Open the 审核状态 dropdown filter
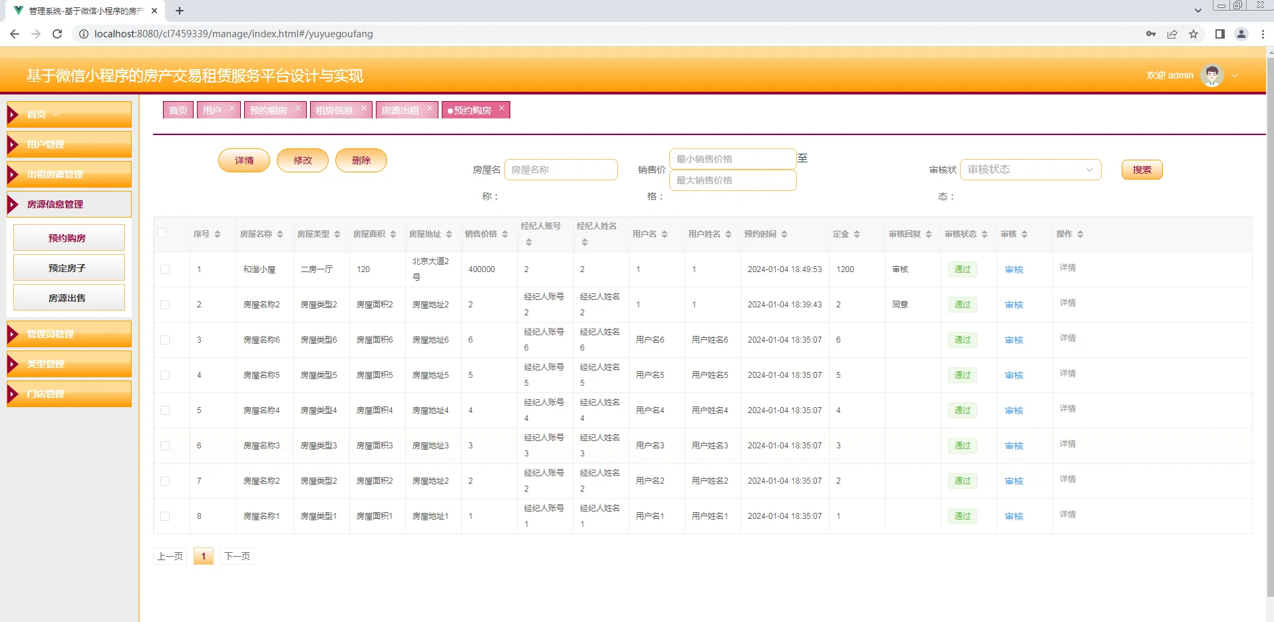1274x622 pixels. [x=1031, y=170]
